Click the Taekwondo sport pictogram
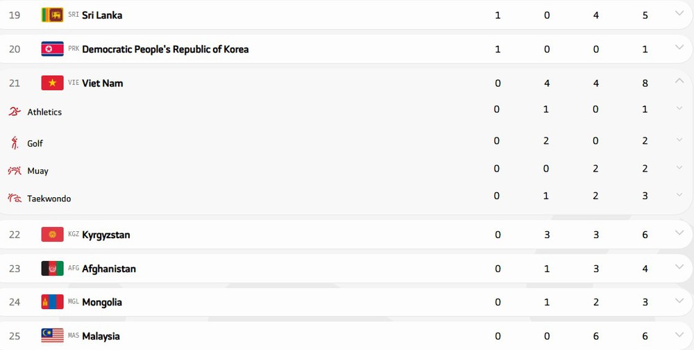This screenshot has width=694, height=350. click(15, 199)
